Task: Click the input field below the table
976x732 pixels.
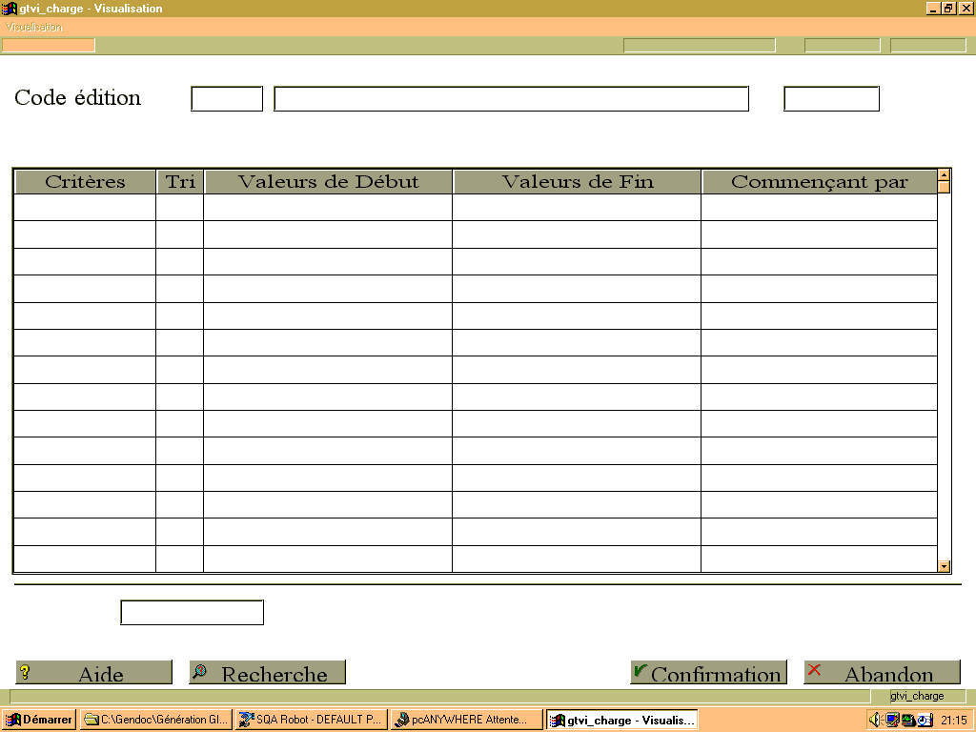Action: point(192,613)
